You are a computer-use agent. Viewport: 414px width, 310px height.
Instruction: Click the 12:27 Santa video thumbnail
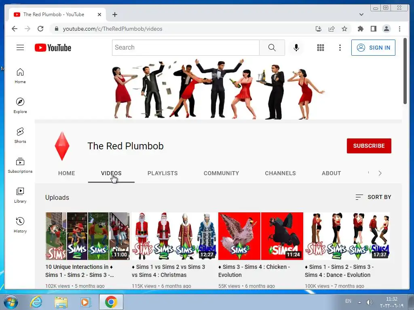(174, 236)
